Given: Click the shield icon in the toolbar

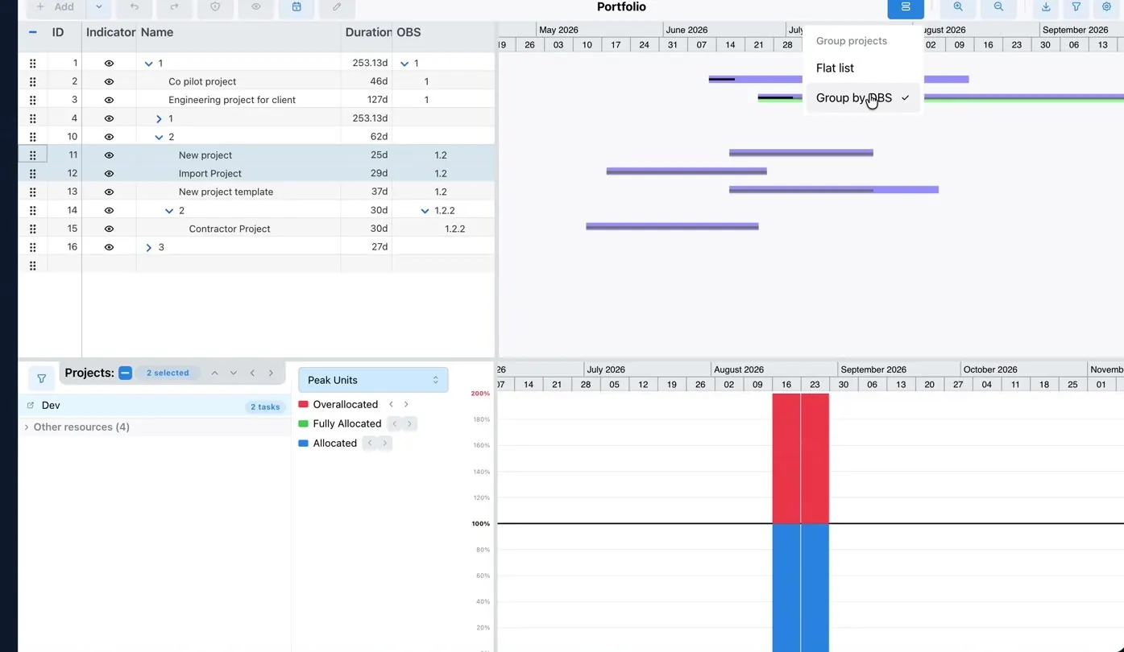Looking at the screenshot, I should [x=215, y=7].
